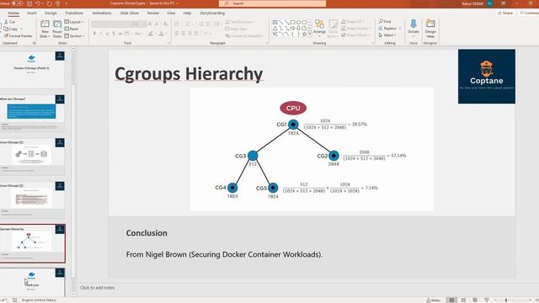Expand the Layout dropdown
The height and width of the screenshot is (303, 539).
[74, 22]
